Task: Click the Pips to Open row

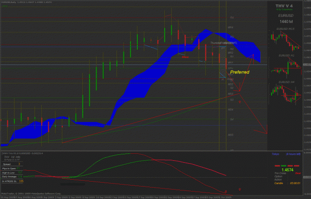Action: tap(12, 169)
